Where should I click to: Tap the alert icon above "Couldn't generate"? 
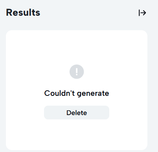tap(77, 71)
